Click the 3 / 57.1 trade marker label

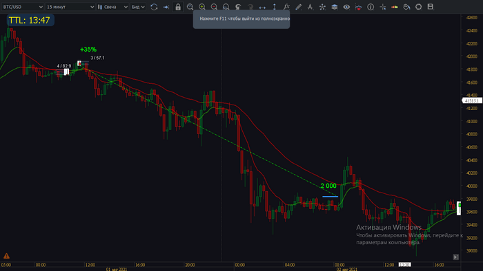point(97,58)
